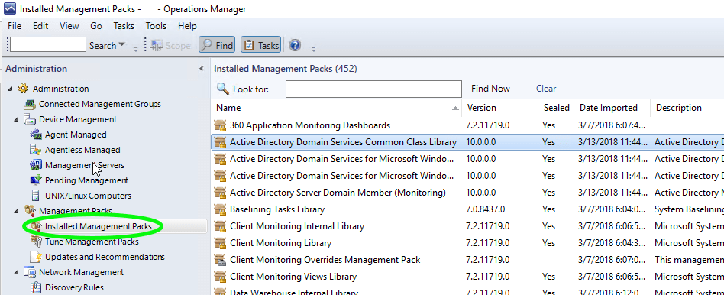Select UNIX/Linux Computers tree item
This screenshot has height=295, width=724.
tap(88, 196)
